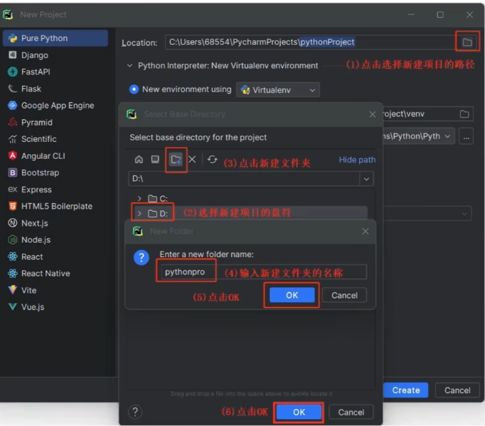Click the delete X toolbar icon
The height and width of the screenshot is (426, 485).
coord(192,159)
